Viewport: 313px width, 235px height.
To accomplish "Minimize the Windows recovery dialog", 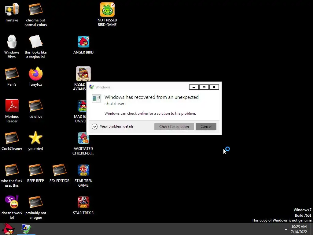I will (194, 87).
